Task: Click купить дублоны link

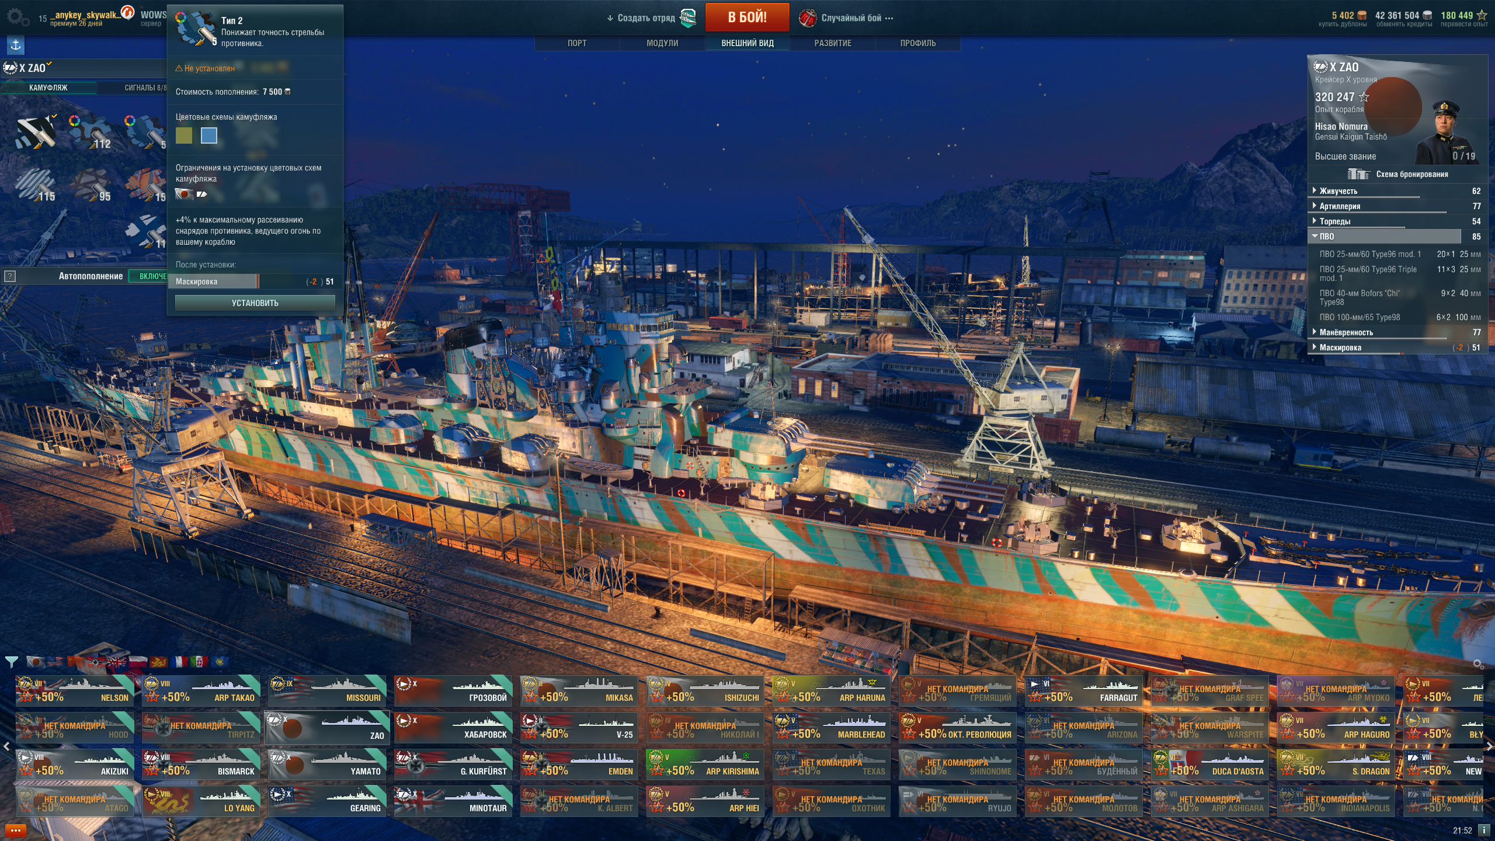Action: click(x=1342, y=25)
